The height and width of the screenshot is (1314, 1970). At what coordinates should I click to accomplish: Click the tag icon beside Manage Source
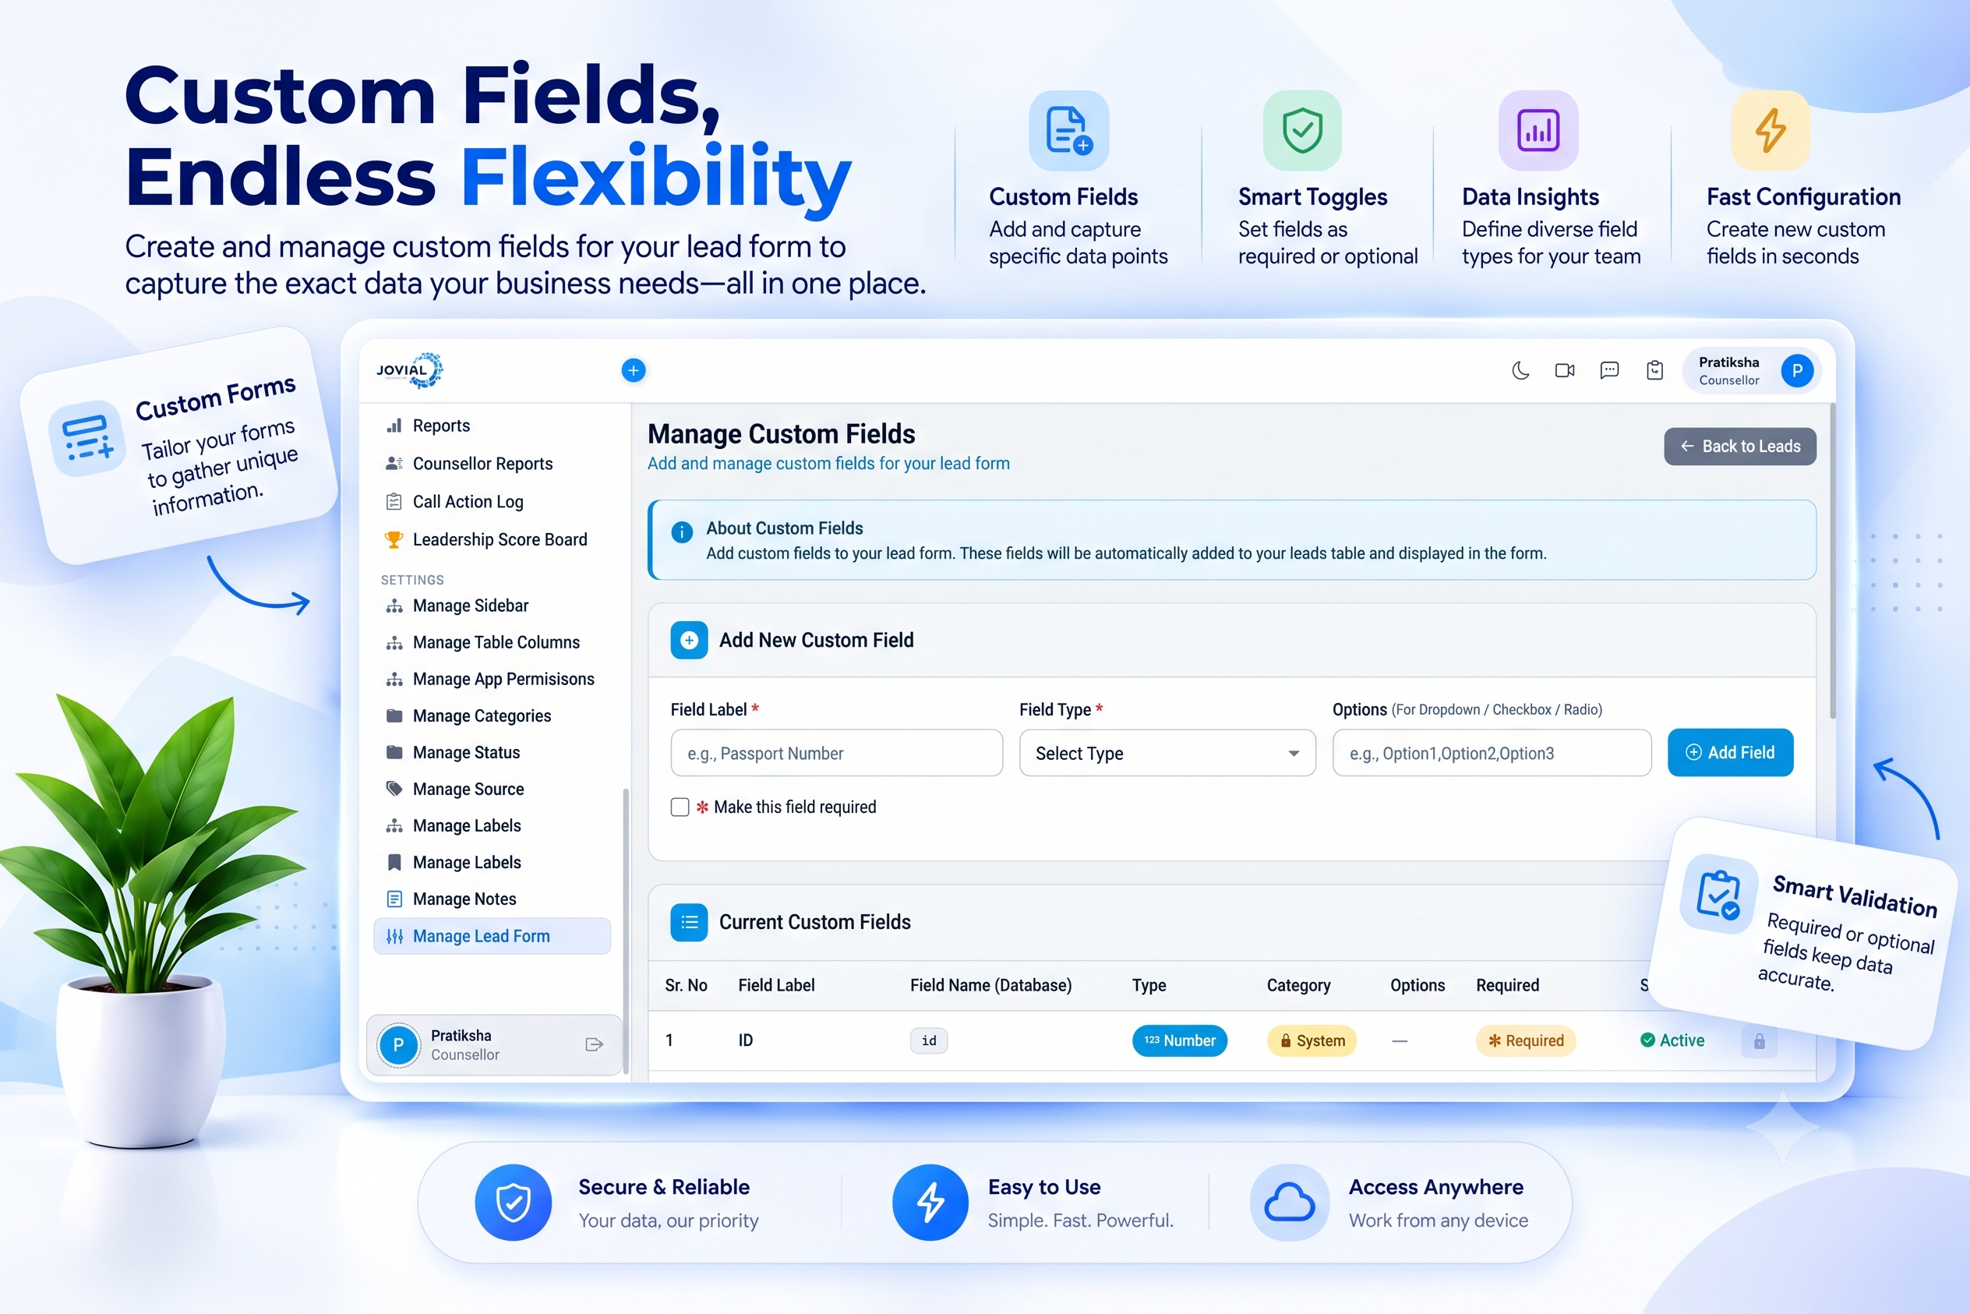394,789
